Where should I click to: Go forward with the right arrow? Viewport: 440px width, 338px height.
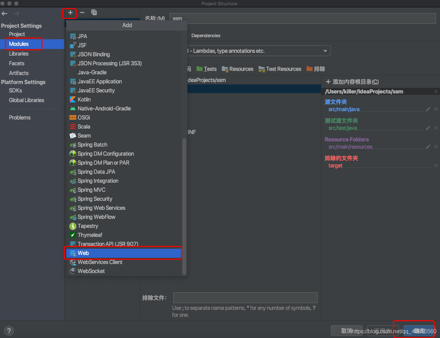16,14
